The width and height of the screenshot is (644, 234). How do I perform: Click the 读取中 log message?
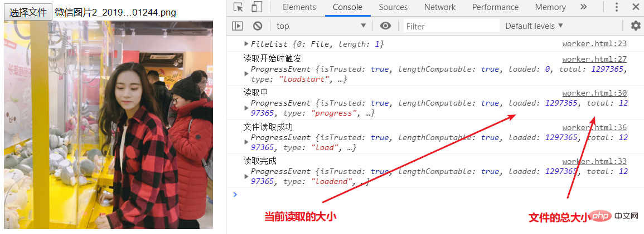[x=256, y=93]
